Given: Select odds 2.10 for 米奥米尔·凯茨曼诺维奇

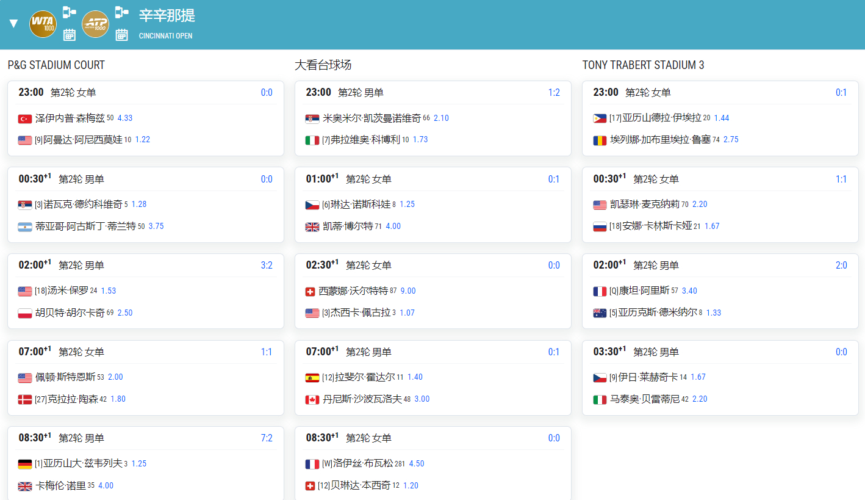Looking at the screenshot, I should pyautogui.click(x=441, y=118).
